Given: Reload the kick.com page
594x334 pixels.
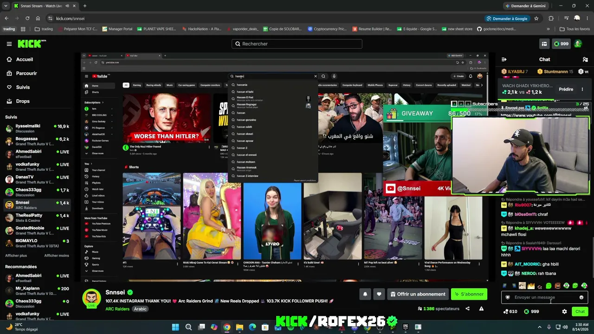Looking at the screenshot, I should click(27, 19).
